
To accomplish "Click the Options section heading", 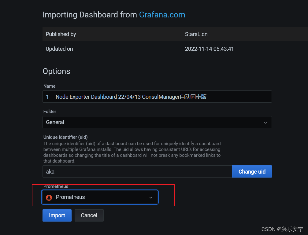I will tap(56, 71).
